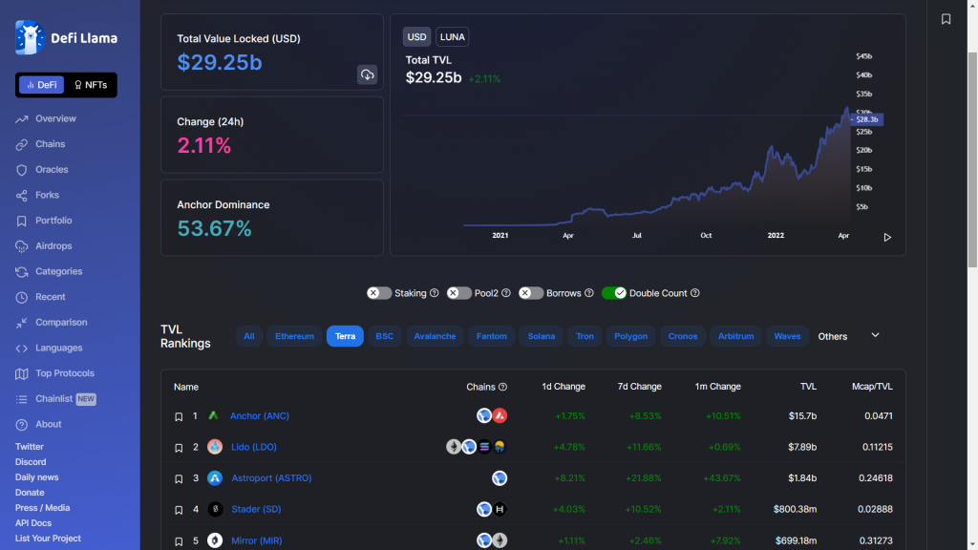Filter rankings by Fantom
Image resolution: width=978 pixels, height=550 pixels.
(x=492, y=336)
